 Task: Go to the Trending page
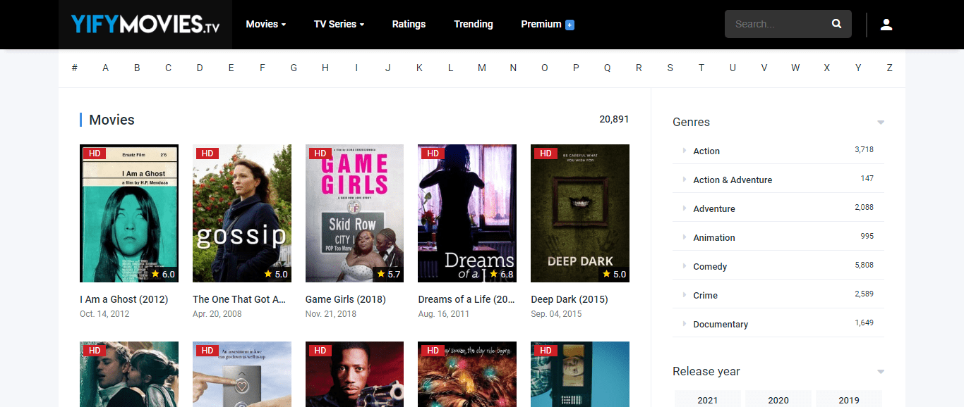click(x=474, y=24)
